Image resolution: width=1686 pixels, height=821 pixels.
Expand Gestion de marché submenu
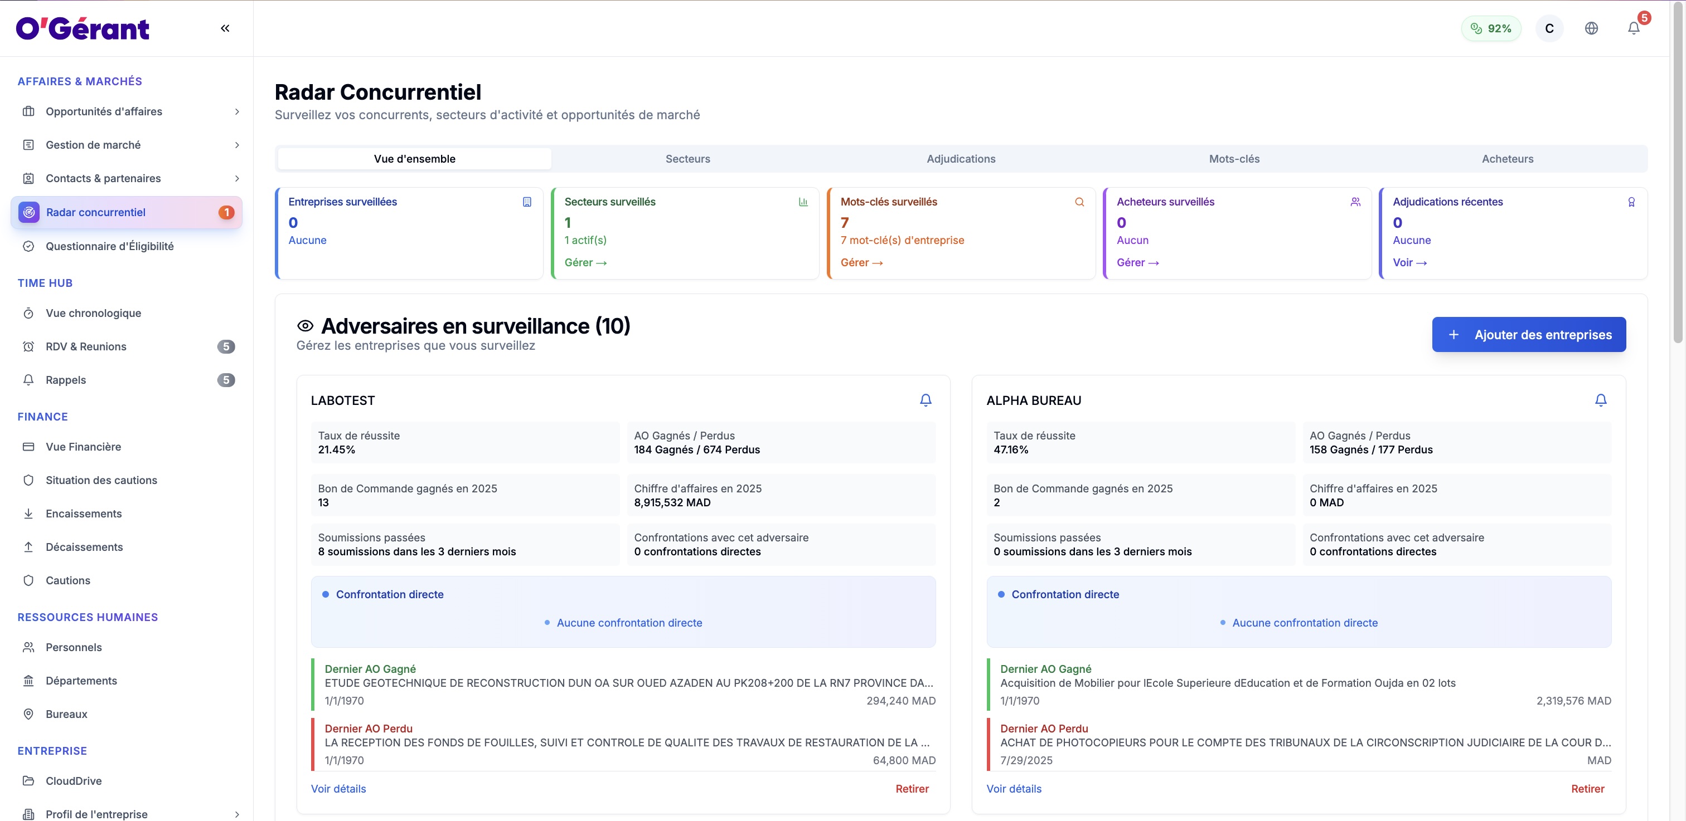pyautogui.click(x=237, y=145)
